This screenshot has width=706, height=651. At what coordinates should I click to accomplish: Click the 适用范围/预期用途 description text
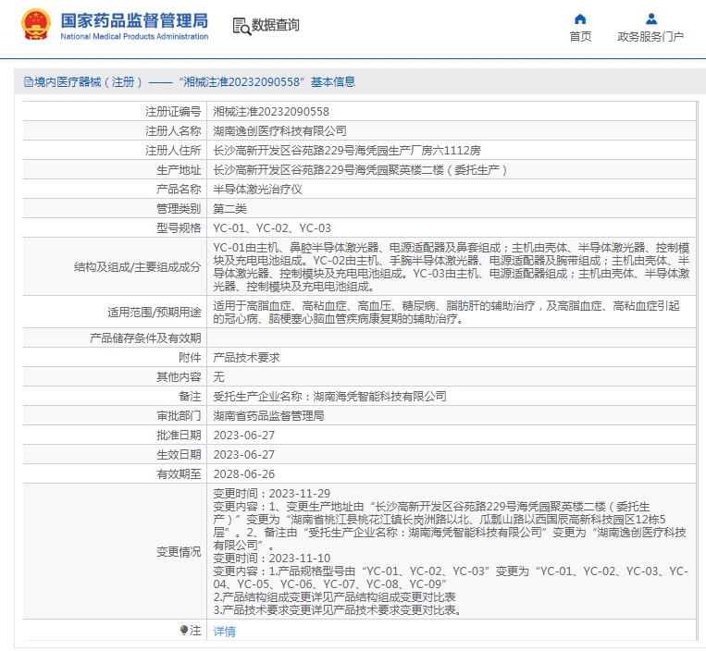click(x=446, y=313)
